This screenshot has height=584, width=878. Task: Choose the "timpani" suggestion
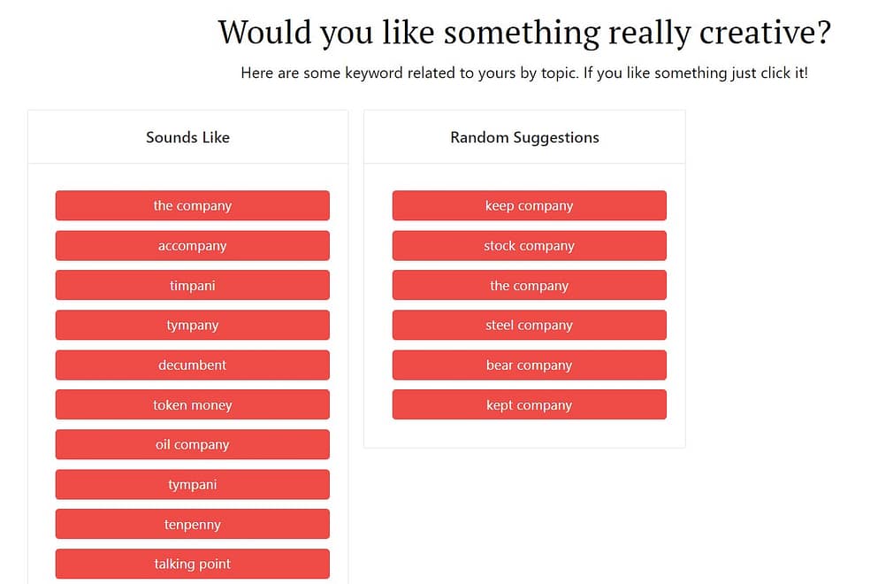tap(192, 286)
